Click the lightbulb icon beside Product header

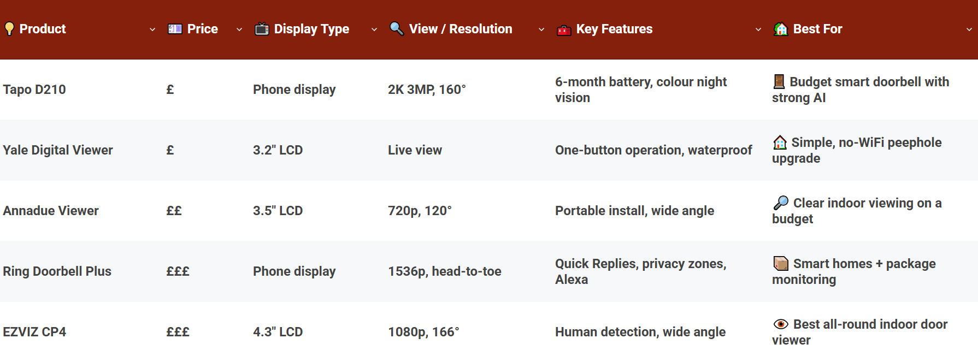(x=10, y=28)
